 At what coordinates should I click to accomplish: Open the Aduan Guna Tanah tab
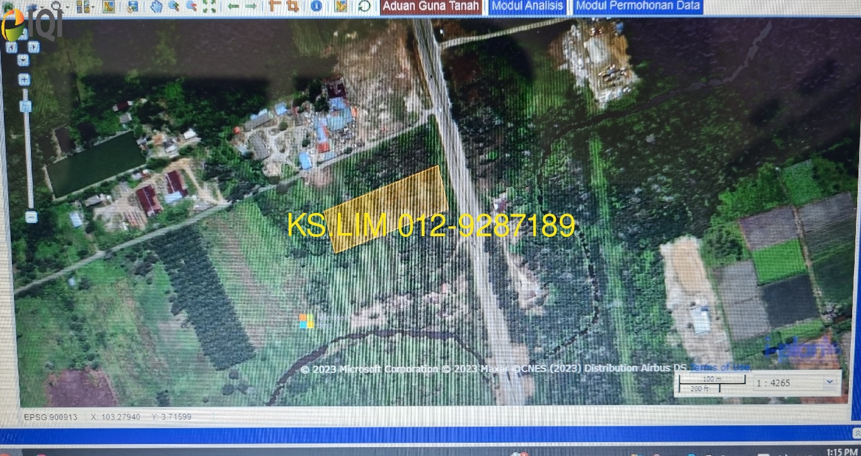[432, 6]
